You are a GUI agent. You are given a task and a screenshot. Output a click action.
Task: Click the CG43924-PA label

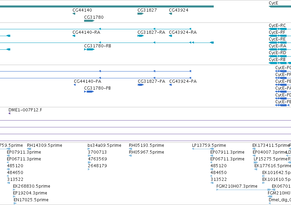tap(183, 81)
